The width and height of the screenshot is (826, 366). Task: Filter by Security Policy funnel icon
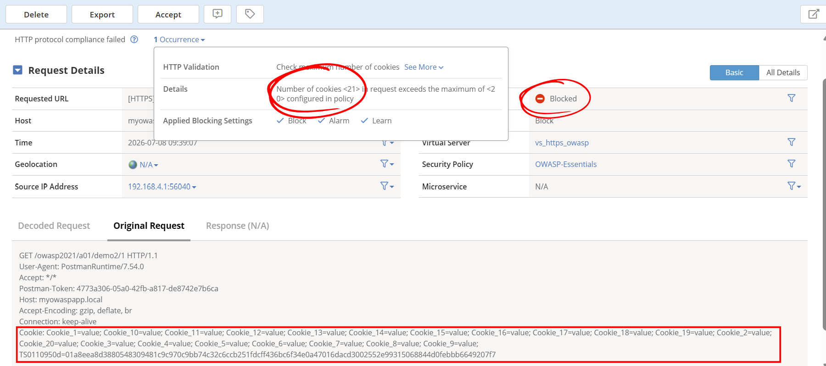click(x=792, y=164)
